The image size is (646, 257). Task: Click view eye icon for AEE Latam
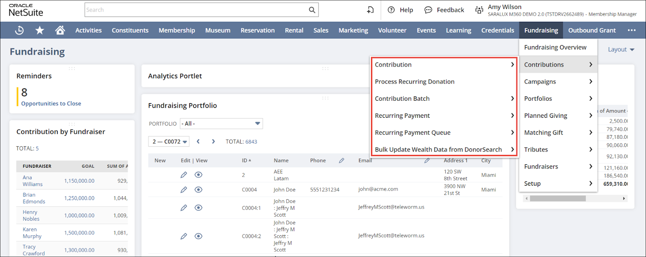tap(198, 175)
